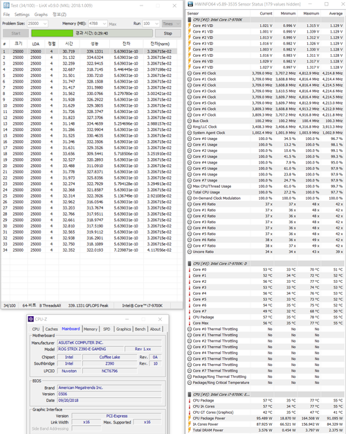Switch to the Memory tab in CPU-Z
346x434 pixels.
point(91,329)
